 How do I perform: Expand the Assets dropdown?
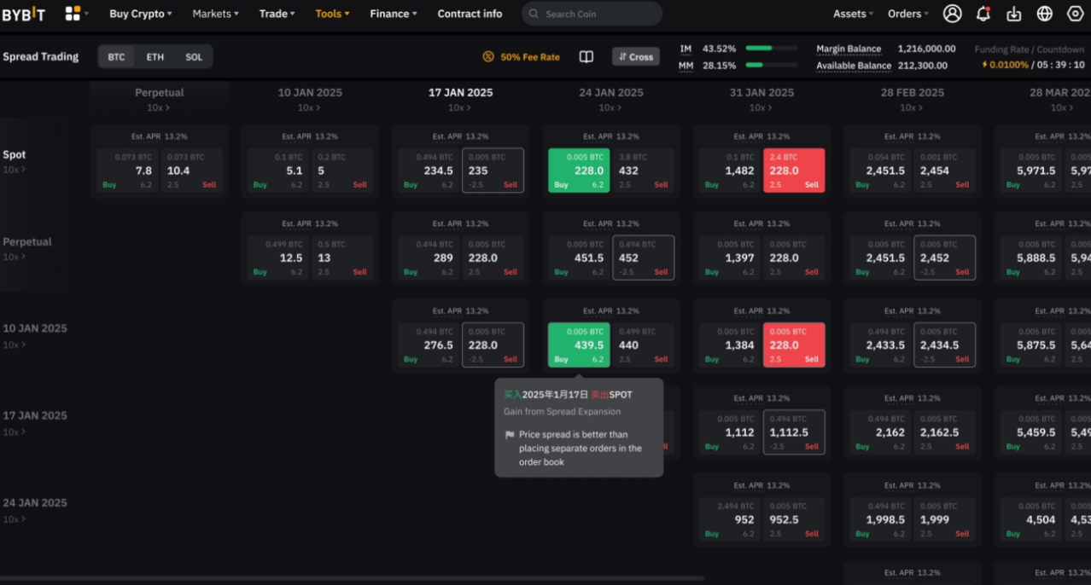(x=853, y=14)
